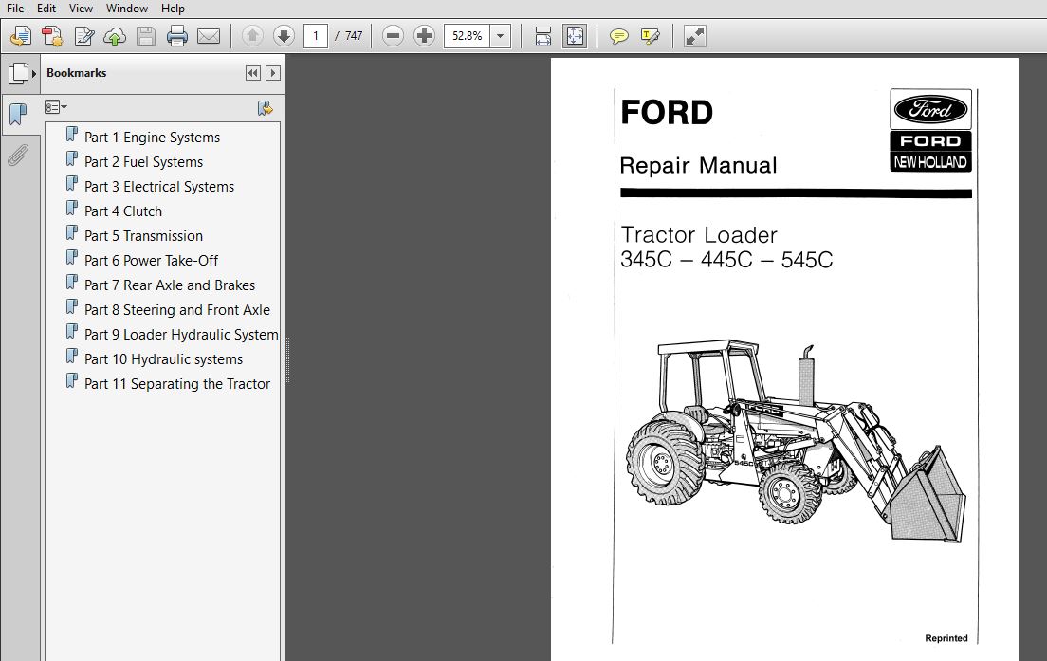Open the Help menu
The width and height of the screenshot is (1047, 661).
pos(173,8)
